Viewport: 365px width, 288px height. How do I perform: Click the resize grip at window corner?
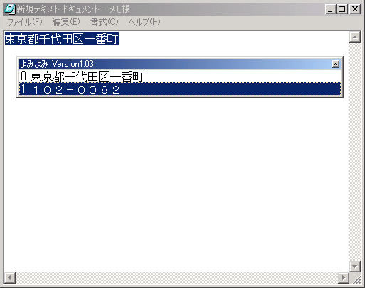[355, 278]
